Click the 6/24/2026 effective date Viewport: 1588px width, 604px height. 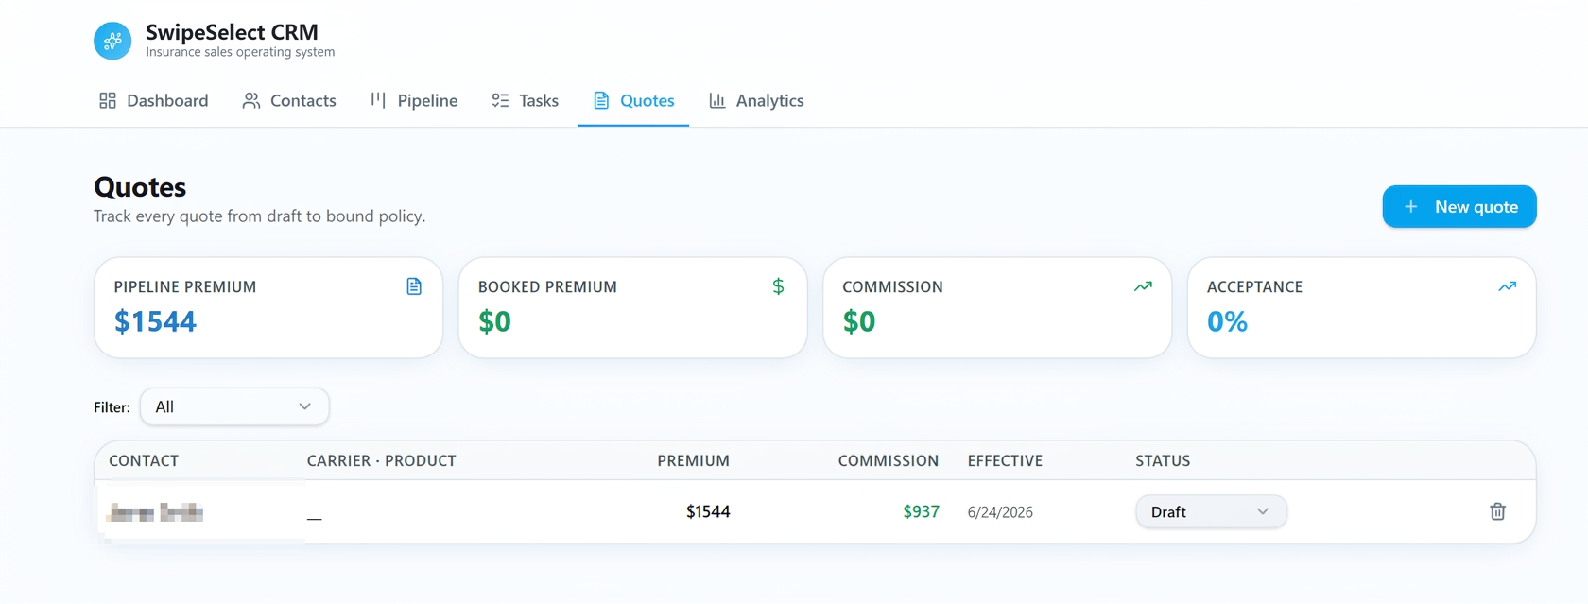[1000, 512]
